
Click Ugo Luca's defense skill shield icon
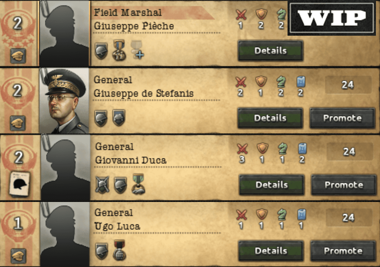tap(262, 215)
